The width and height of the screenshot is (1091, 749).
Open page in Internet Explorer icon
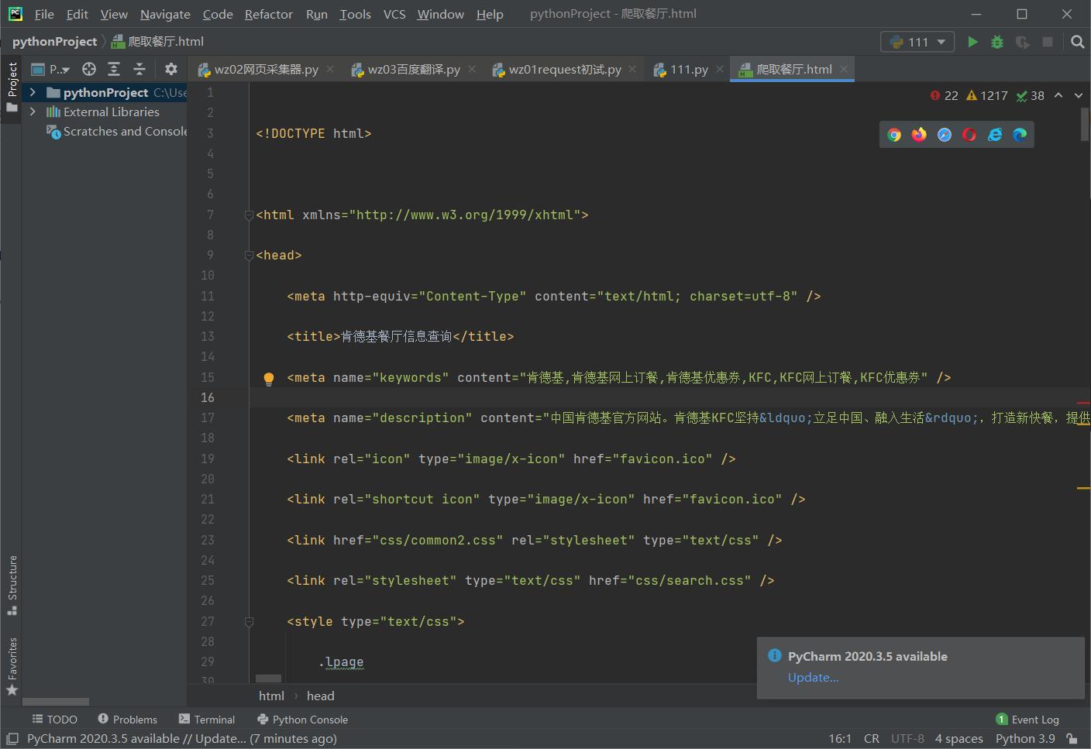[995, 135]
